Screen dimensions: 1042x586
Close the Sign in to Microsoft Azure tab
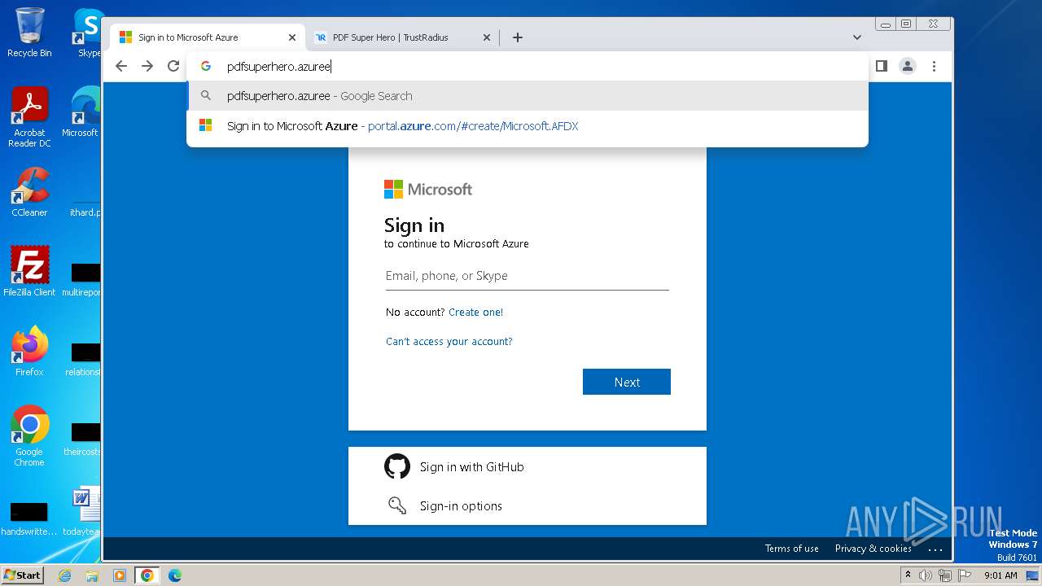pos(292,37)
